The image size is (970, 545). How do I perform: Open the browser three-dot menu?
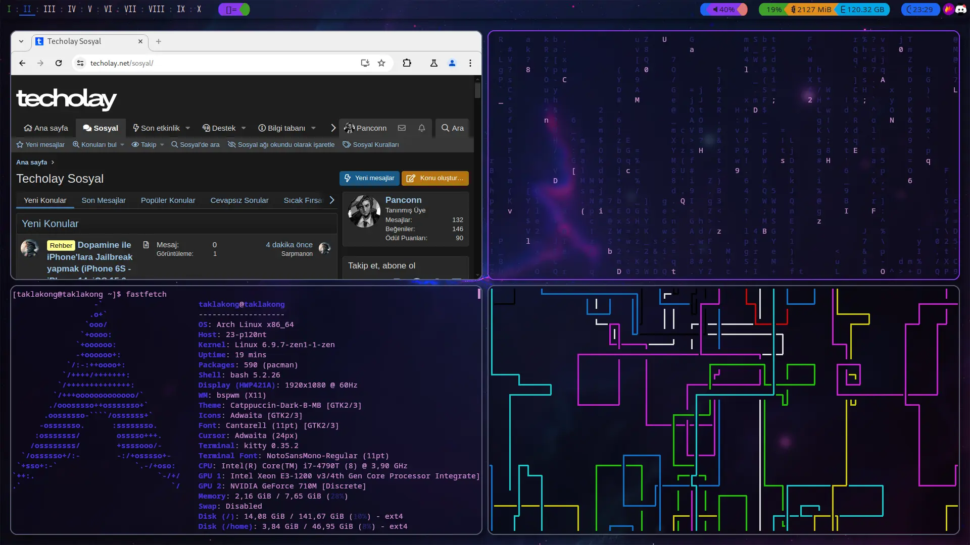[x=470, y=63]
